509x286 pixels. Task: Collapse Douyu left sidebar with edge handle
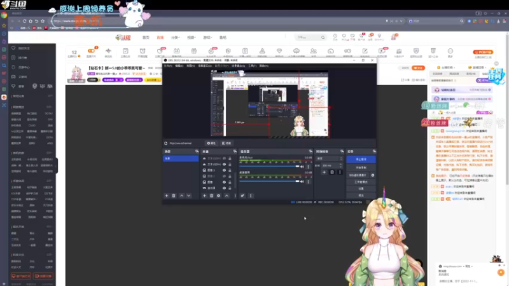click(x=57, y=165)
